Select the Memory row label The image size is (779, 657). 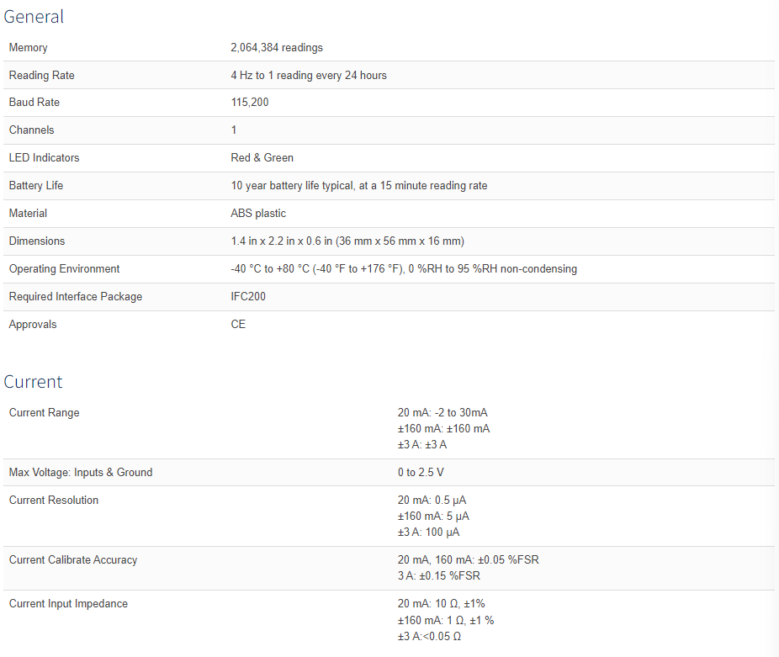[29, 48]
